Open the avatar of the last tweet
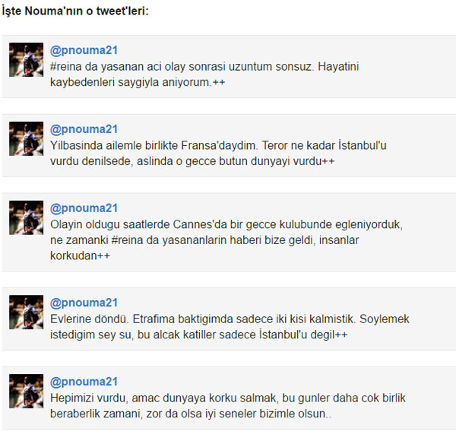The image size is (456, 441). [x=26, y=391]
